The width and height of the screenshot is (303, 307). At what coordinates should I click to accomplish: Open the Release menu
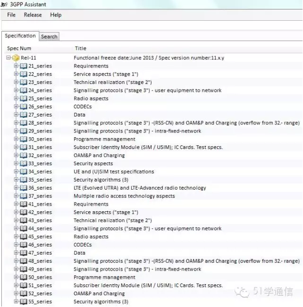tap(33, 15)
